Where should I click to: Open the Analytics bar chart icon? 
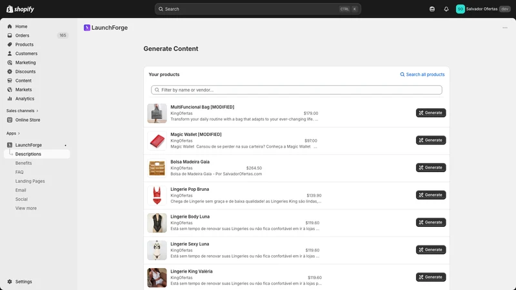10,99
